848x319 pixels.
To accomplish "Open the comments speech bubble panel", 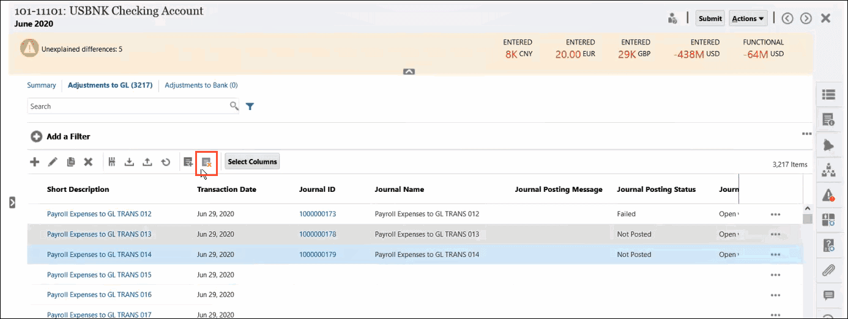I will point(828,296).
